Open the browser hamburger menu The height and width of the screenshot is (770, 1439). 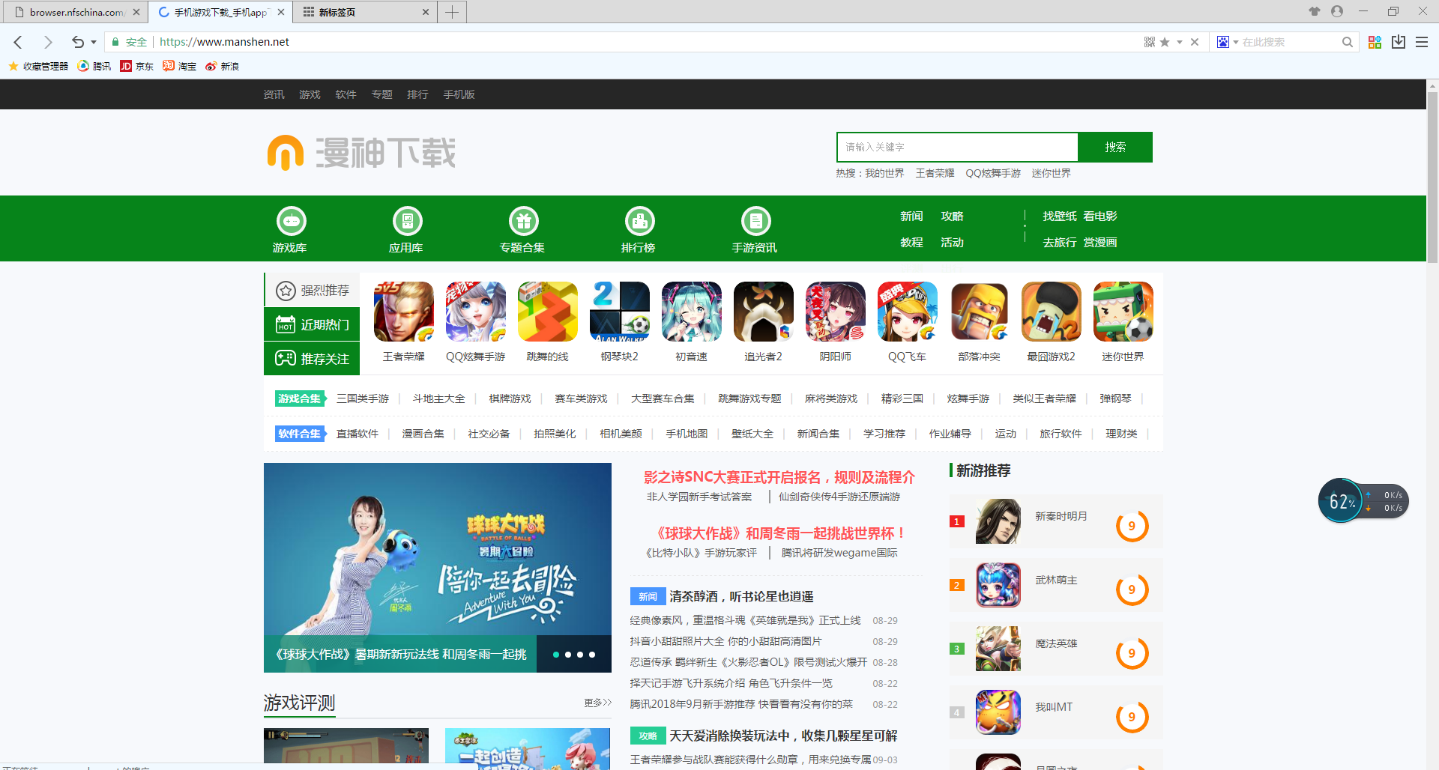point(1422,42)
